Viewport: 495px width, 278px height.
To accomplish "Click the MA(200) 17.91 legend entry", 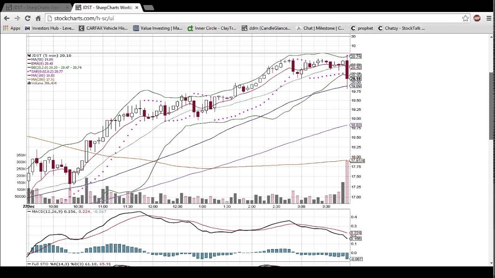I will pos(41,79).
